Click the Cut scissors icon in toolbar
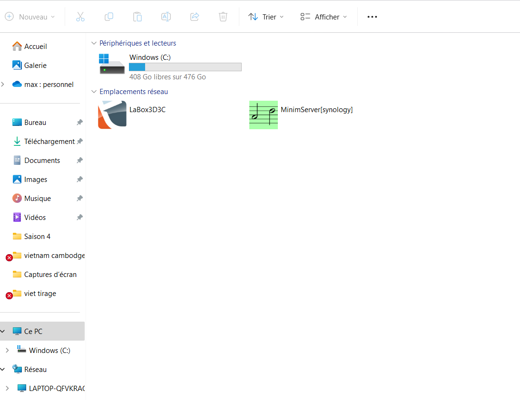The width and height of the screenshot is (520, 400). tap(80, 17)
